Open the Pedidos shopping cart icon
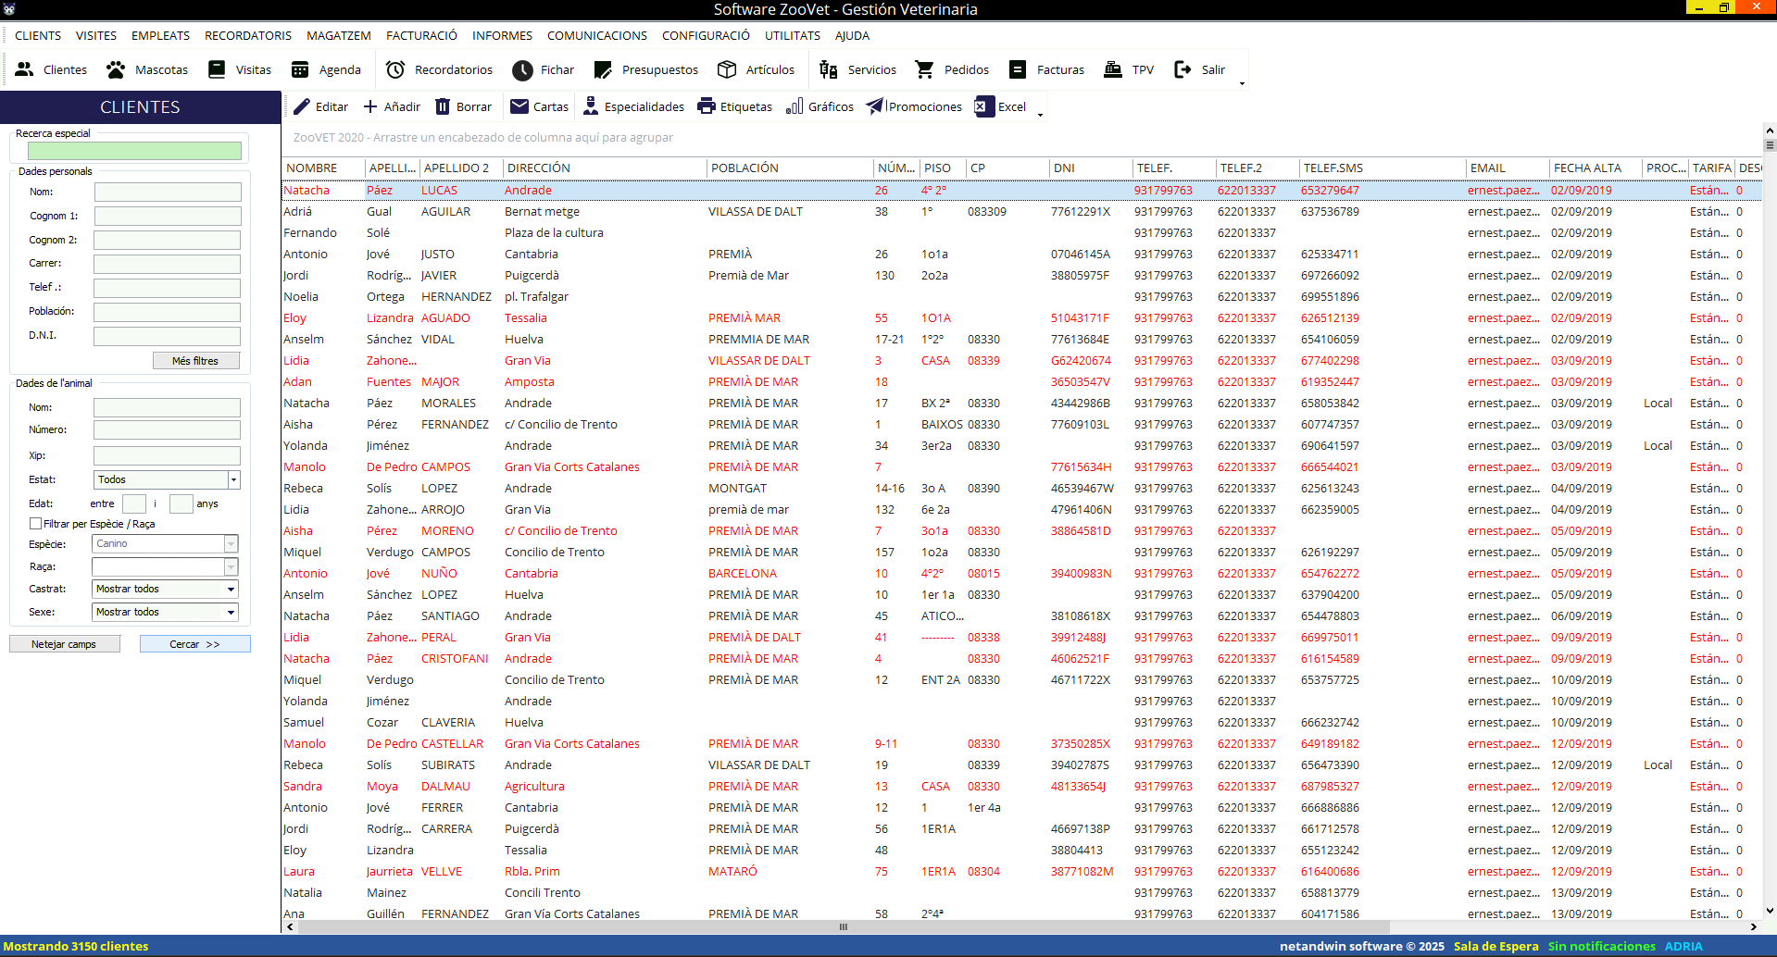Screen dimensions: 1777x957 point(924,69)
